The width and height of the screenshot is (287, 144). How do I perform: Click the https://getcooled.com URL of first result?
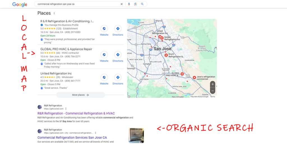click(x=54, y=109)
